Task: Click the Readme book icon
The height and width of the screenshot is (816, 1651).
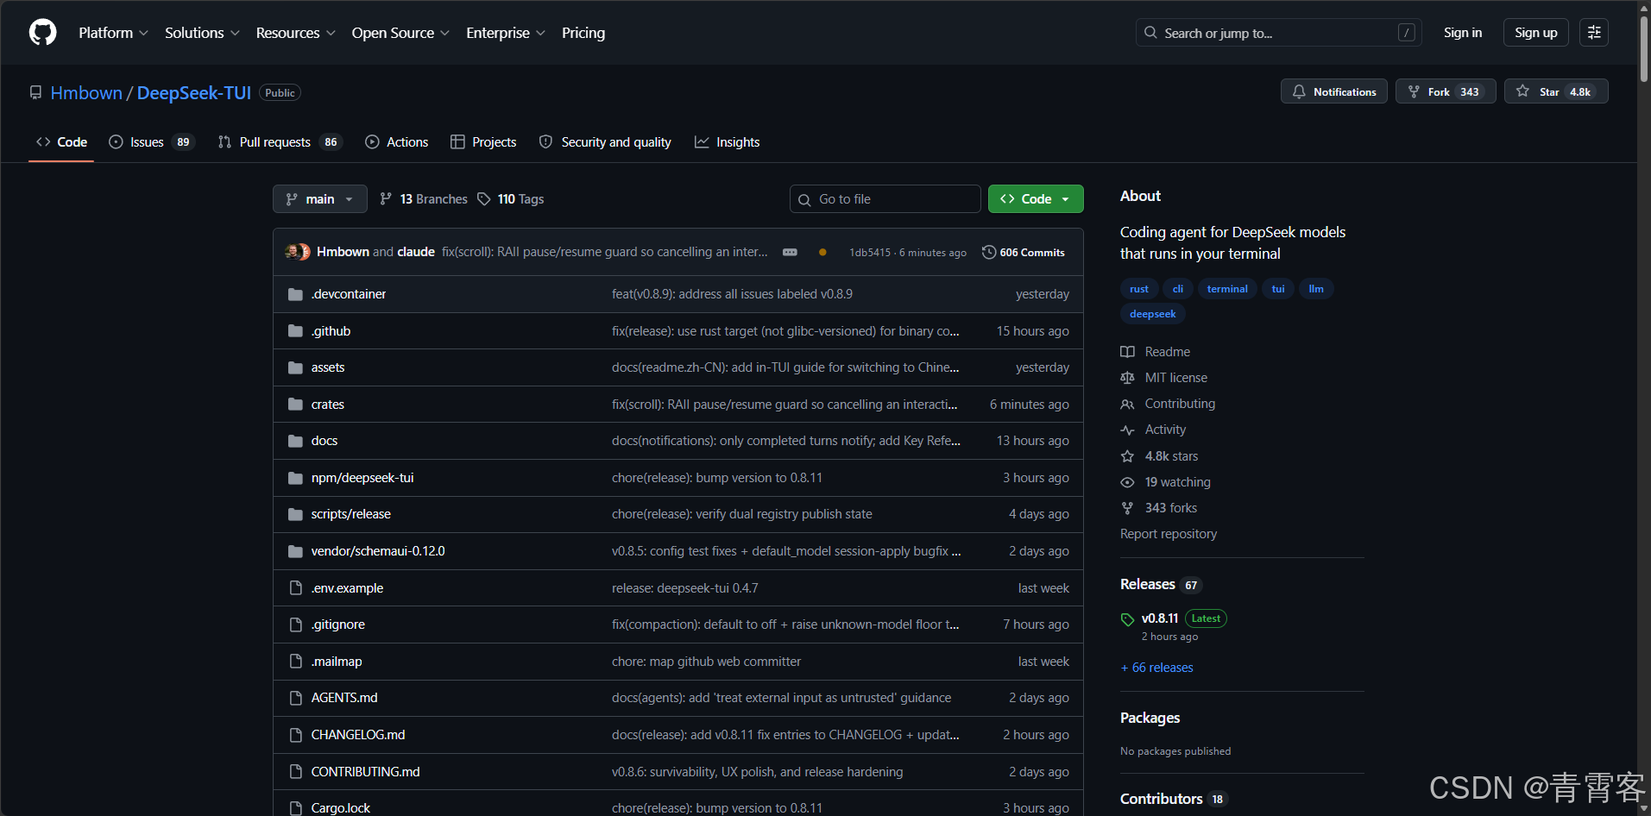Action: [1127, 352]
